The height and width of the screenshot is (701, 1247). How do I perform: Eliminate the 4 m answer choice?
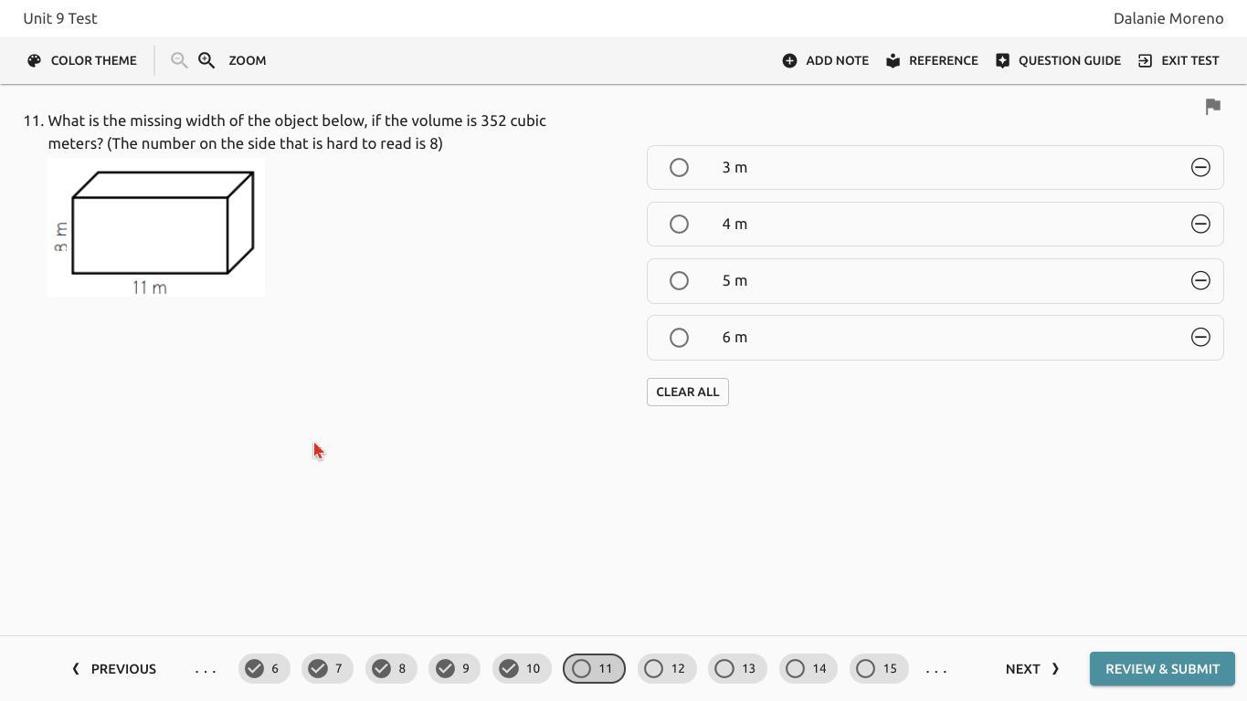pos(1200,224)
